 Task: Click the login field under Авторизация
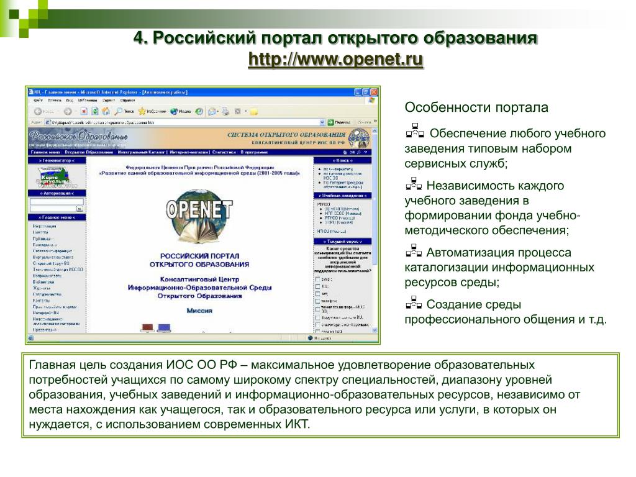point(57,202)
